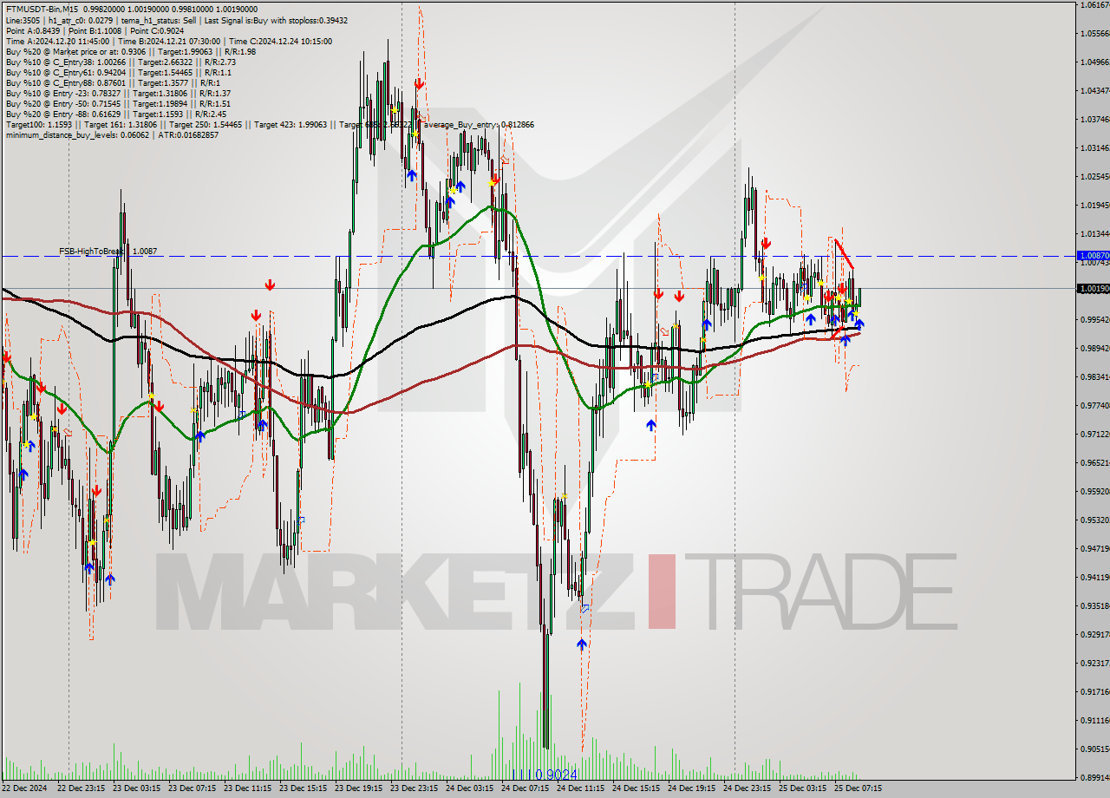Select the line starting 'Line:3505'

point(177,20)
